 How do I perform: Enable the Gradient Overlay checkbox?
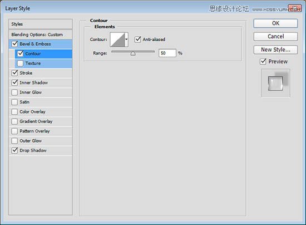(14, 121)
